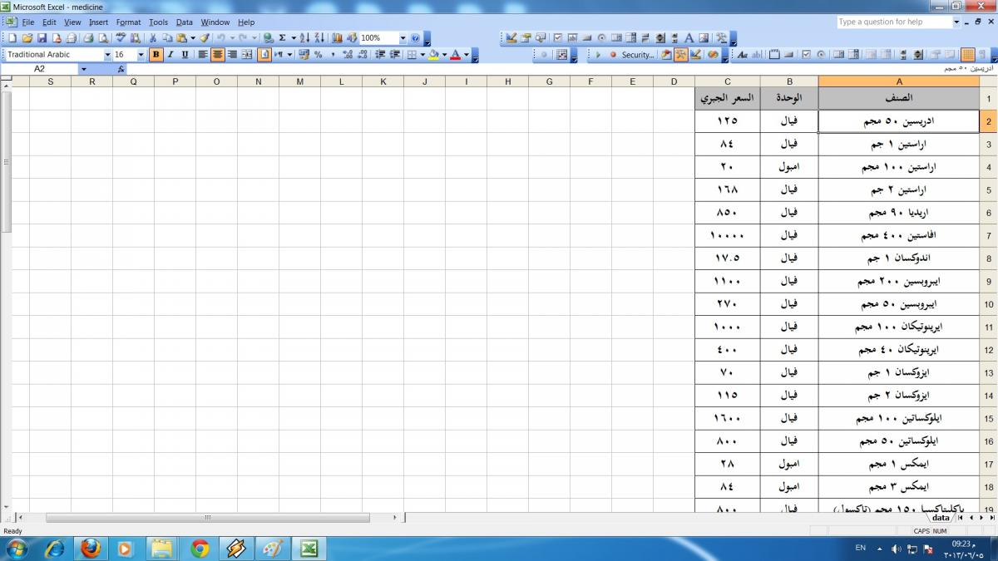This screenshot has height=561, width=998.
Task: Insert a hyperlink via toolbar icon
Action: click(x=268, y=38)
